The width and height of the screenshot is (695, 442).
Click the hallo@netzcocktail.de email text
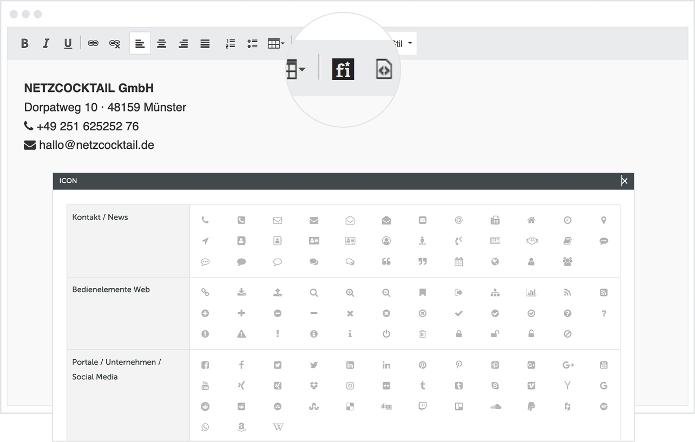[x=96, y=145]
